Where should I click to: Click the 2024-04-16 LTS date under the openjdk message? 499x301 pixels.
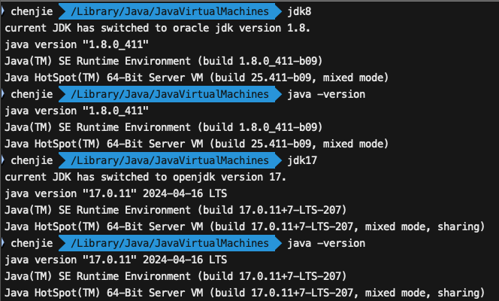[185, 193]
